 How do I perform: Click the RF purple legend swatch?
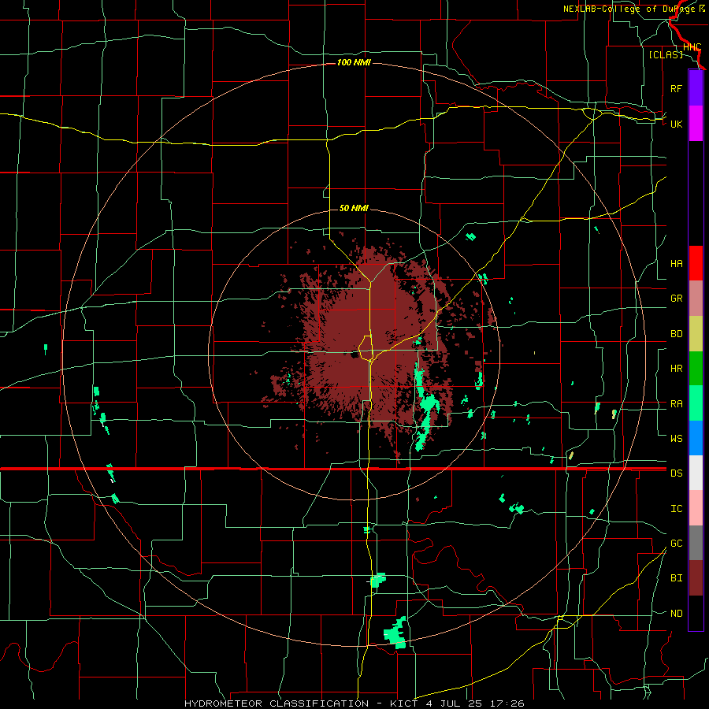(x=696, y=88)
